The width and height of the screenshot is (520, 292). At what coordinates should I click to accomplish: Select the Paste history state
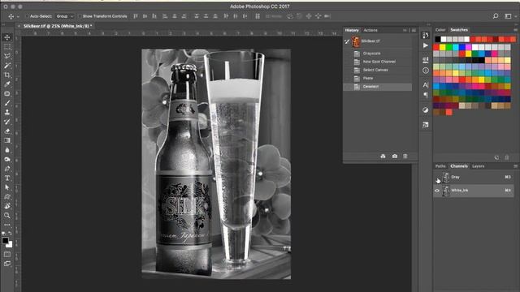coord(377,79)
